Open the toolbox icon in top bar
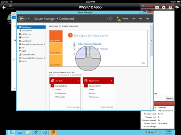 click(170, 7)
